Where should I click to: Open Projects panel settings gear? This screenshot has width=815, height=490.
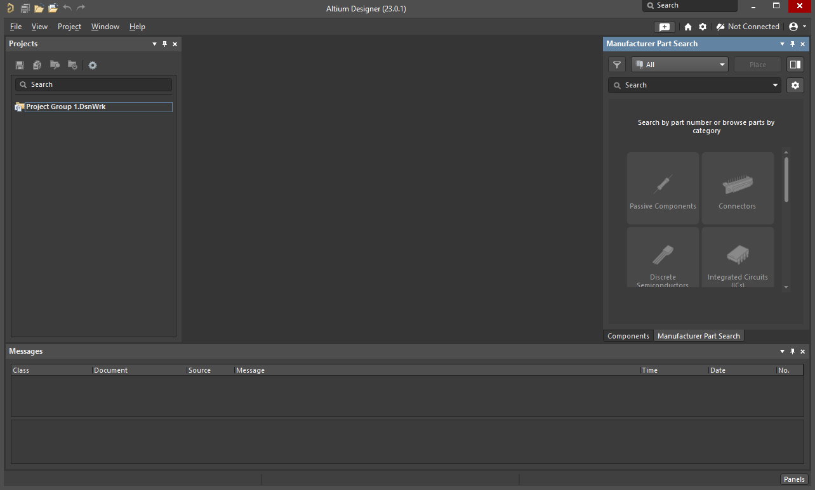click(x=93, y=65)
